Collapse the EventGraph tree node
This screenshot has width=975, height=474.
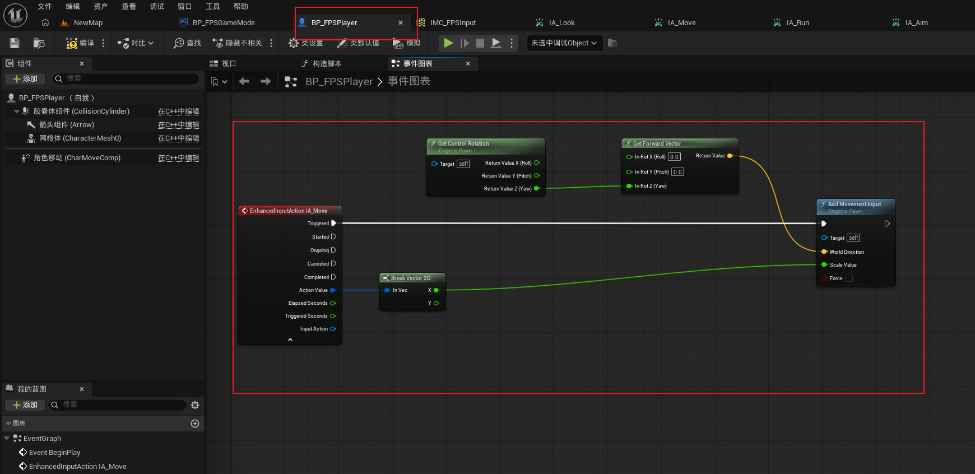point(7,439)
